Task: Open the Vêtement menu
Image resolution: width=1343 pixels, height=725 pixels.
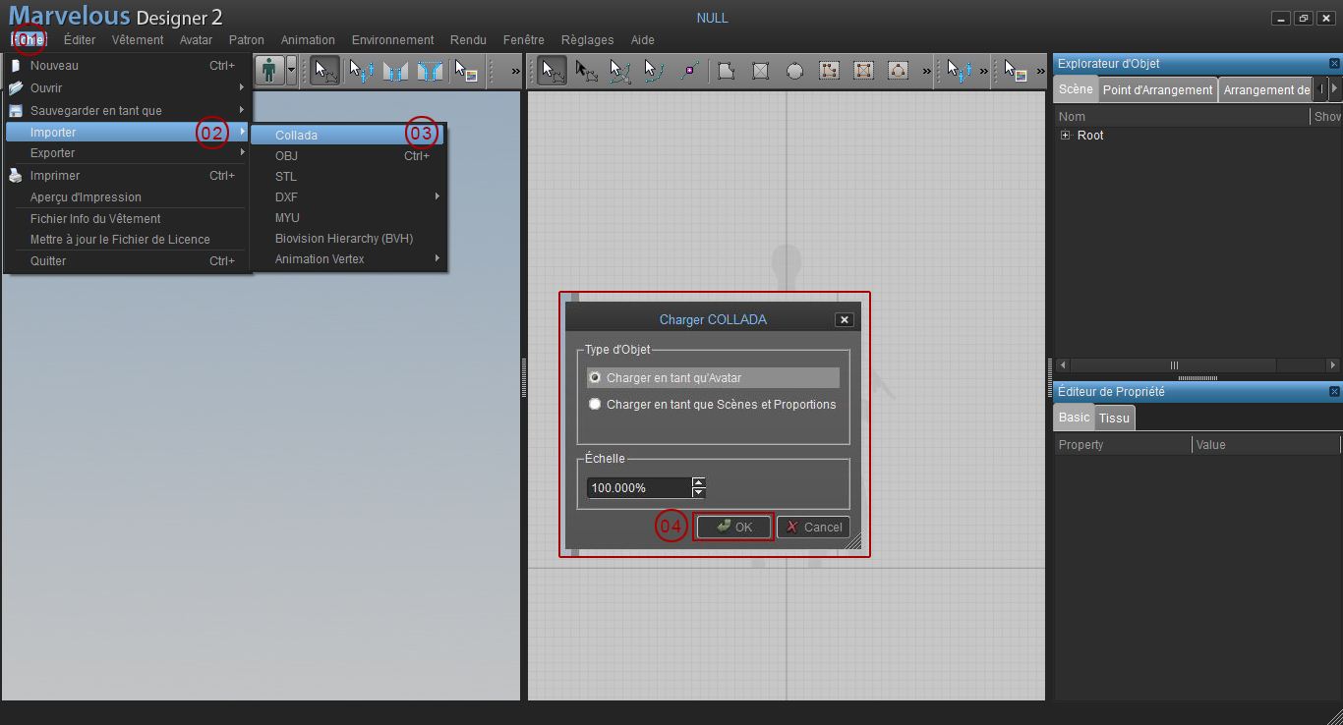Action: (138, 40)
